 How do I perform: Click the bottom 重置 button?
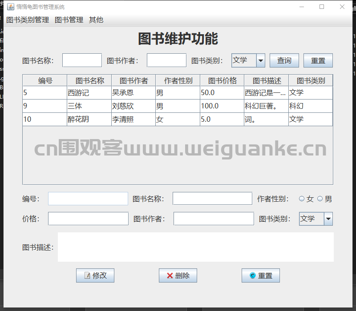point(261,275)
